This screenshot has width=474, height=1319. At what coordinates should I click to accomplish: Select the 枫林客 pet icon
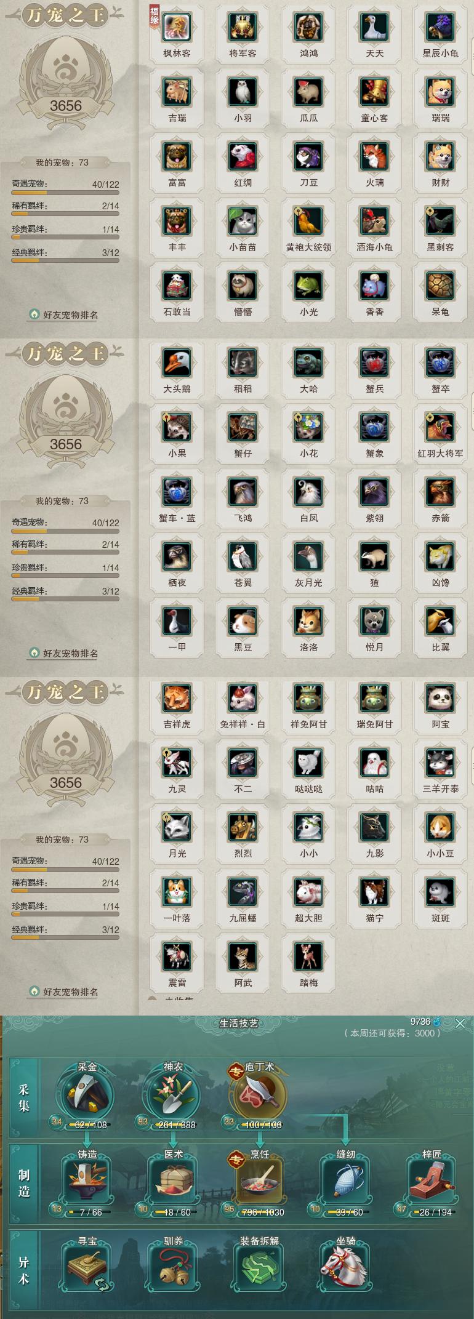click(x=177, y=27)
